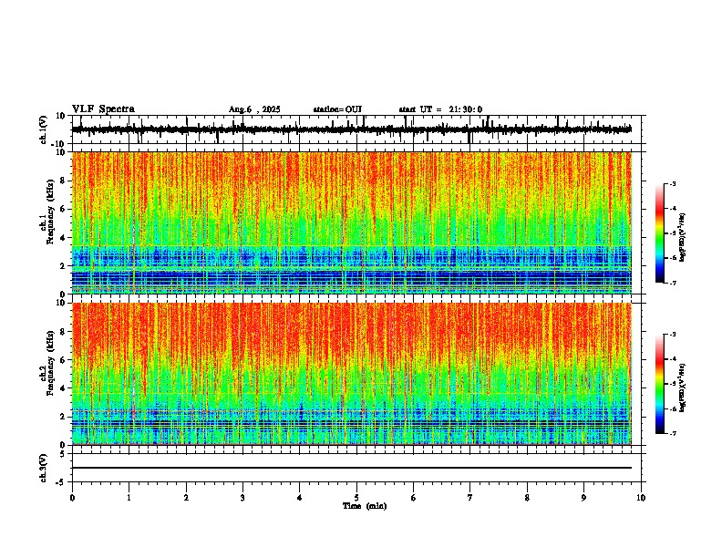Click time axis tick label "1"
The height and width of the screenshot is (558, 722).
129,498
